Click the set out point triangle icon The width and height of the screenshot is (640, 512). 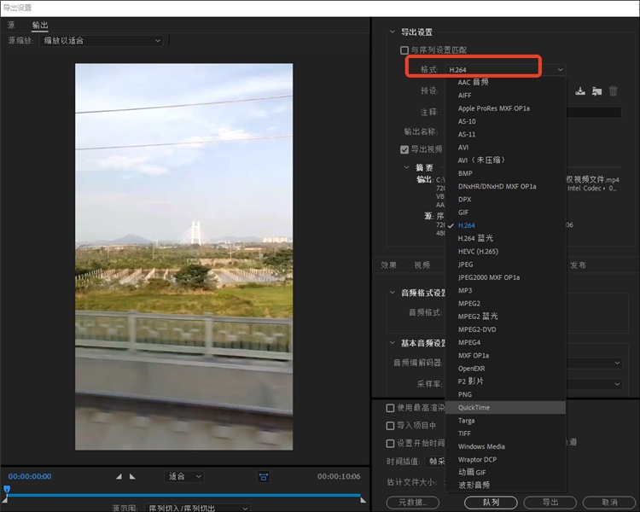tap(133, 476)
